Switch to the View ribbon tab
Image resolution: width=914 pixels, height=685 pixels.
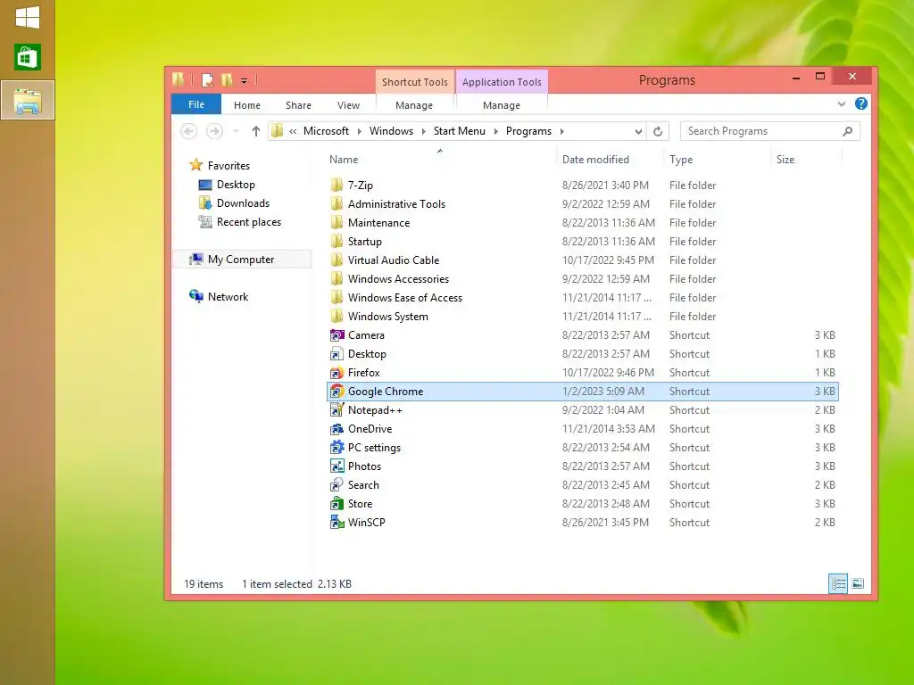(348, 105)
